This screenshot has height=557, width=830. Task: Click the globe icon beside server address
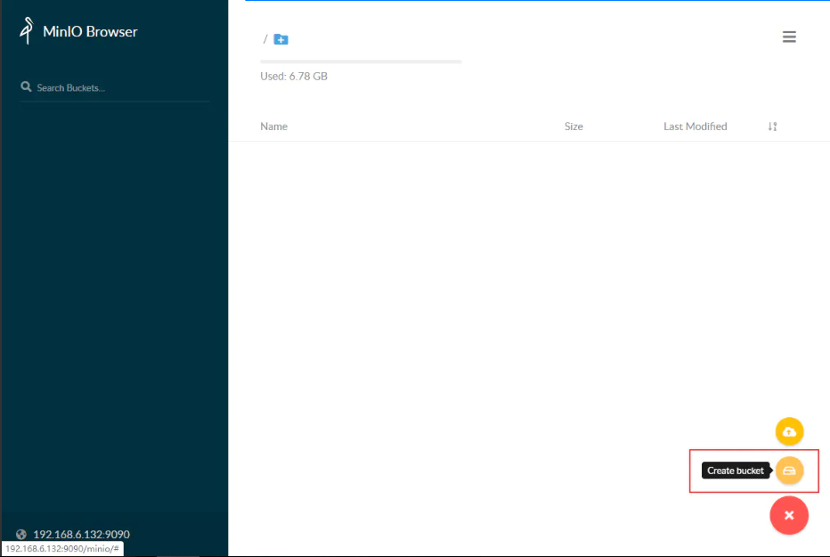tap(21, 534)
